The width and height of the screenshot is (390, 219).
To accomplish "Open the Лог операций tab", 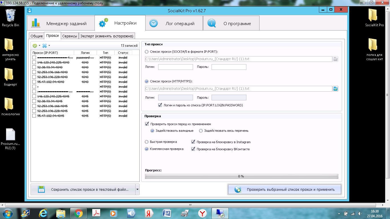I will pyautogui.click(x=174, y=23).
